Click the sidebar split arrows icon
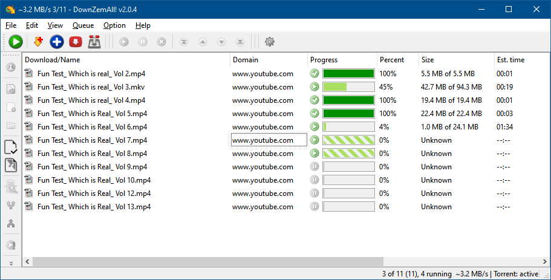The width and height of the screenshot is (551, 280). coord(11,205)
